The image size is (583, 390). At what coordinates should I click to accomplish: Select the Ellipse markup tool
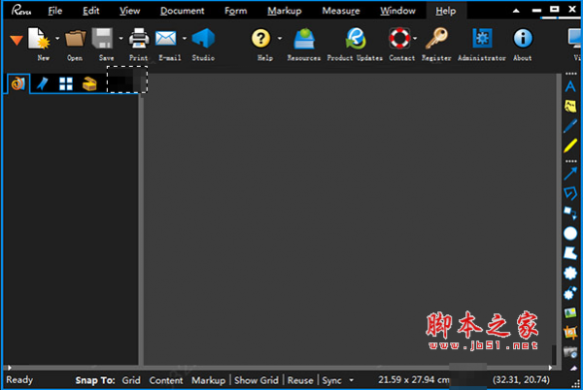point(570,233)
